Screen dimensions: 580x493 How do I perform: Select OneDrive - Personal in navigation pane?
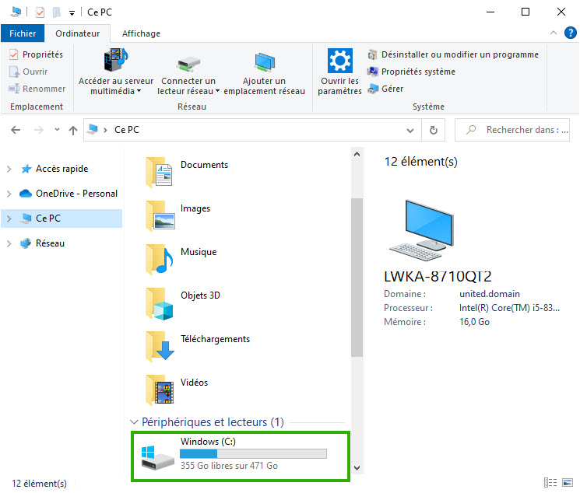pyautogui.click(x=69, y=194)
